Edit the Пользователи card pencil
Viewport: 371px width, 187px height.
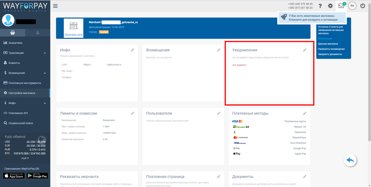[x=219, y=113]
